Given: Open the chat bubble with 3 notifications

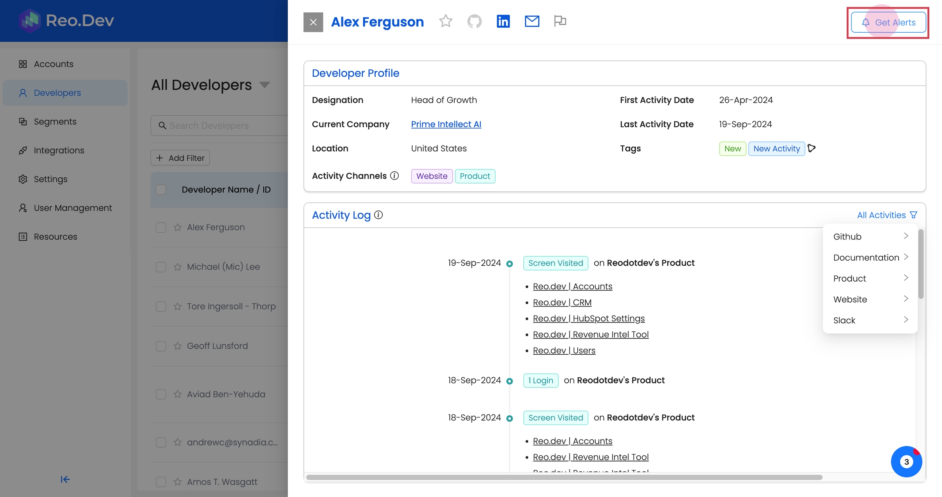Looking at the screenshot, I should pyautogui.click(x=906, y=461).
